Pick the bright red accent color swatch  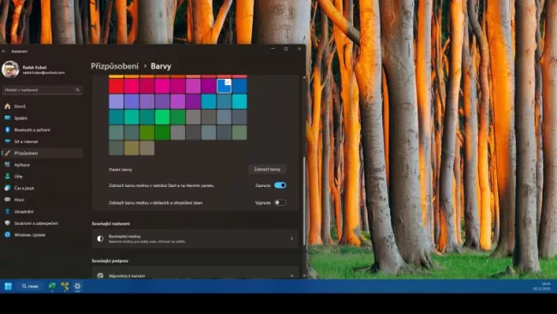(117, 86)
